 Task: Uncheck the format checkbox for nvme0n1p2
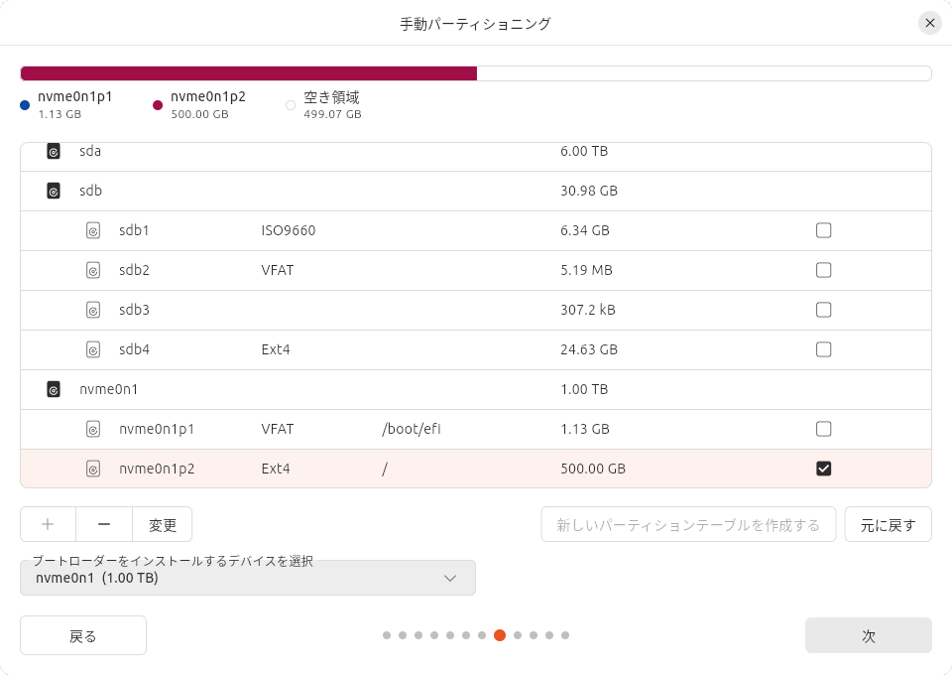point(823,469)
